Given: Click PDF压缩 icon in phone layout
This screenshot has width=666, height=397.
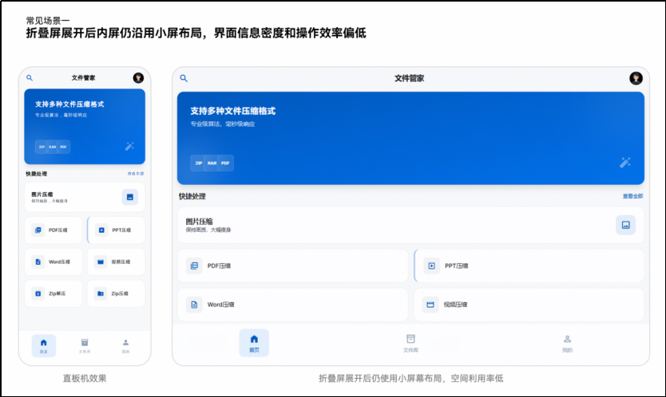Looking at the screenshot, I should (x=38, y=230).
